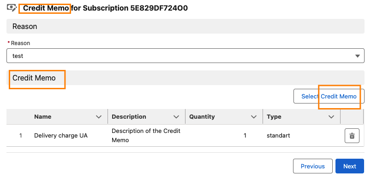Click the credit memo icon beside the title
The image size is (371, 184).
(12, 8)
